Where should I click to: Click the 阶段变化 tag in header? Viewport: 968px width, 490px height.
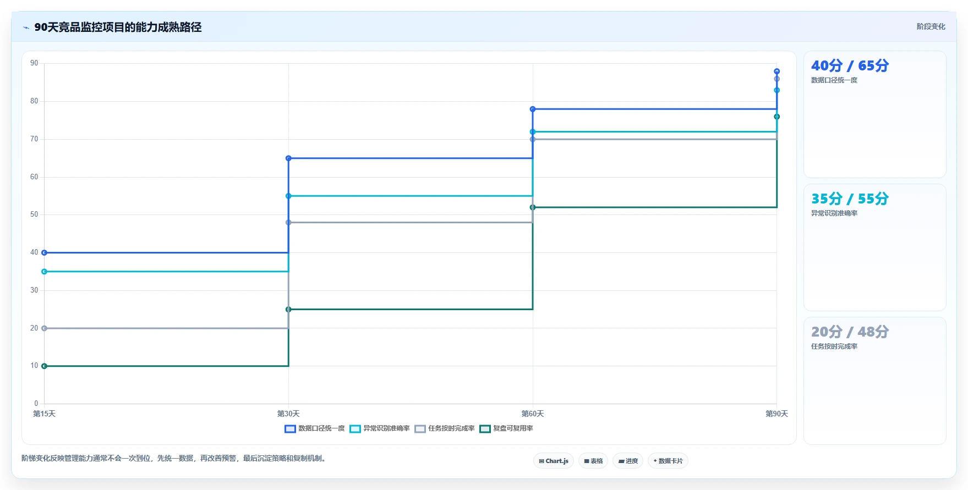(x=931, y=26)
